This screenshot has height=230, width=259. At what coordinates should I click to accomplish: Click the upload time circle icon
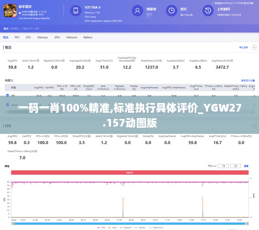(x=208, y=11)
